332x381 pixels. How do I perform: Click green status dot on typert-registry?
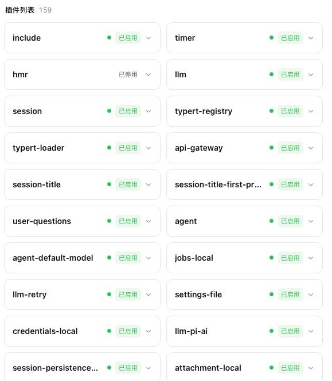[x=271, y=111]
